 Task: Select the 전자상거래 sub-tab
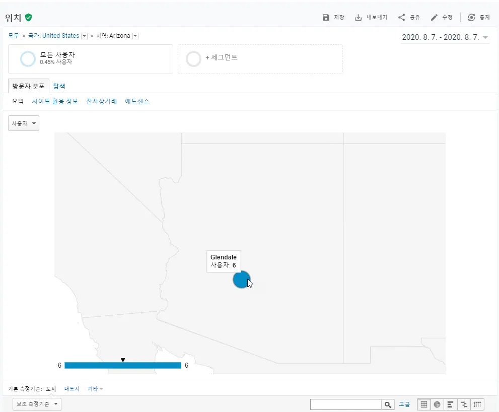pos(101,101)
